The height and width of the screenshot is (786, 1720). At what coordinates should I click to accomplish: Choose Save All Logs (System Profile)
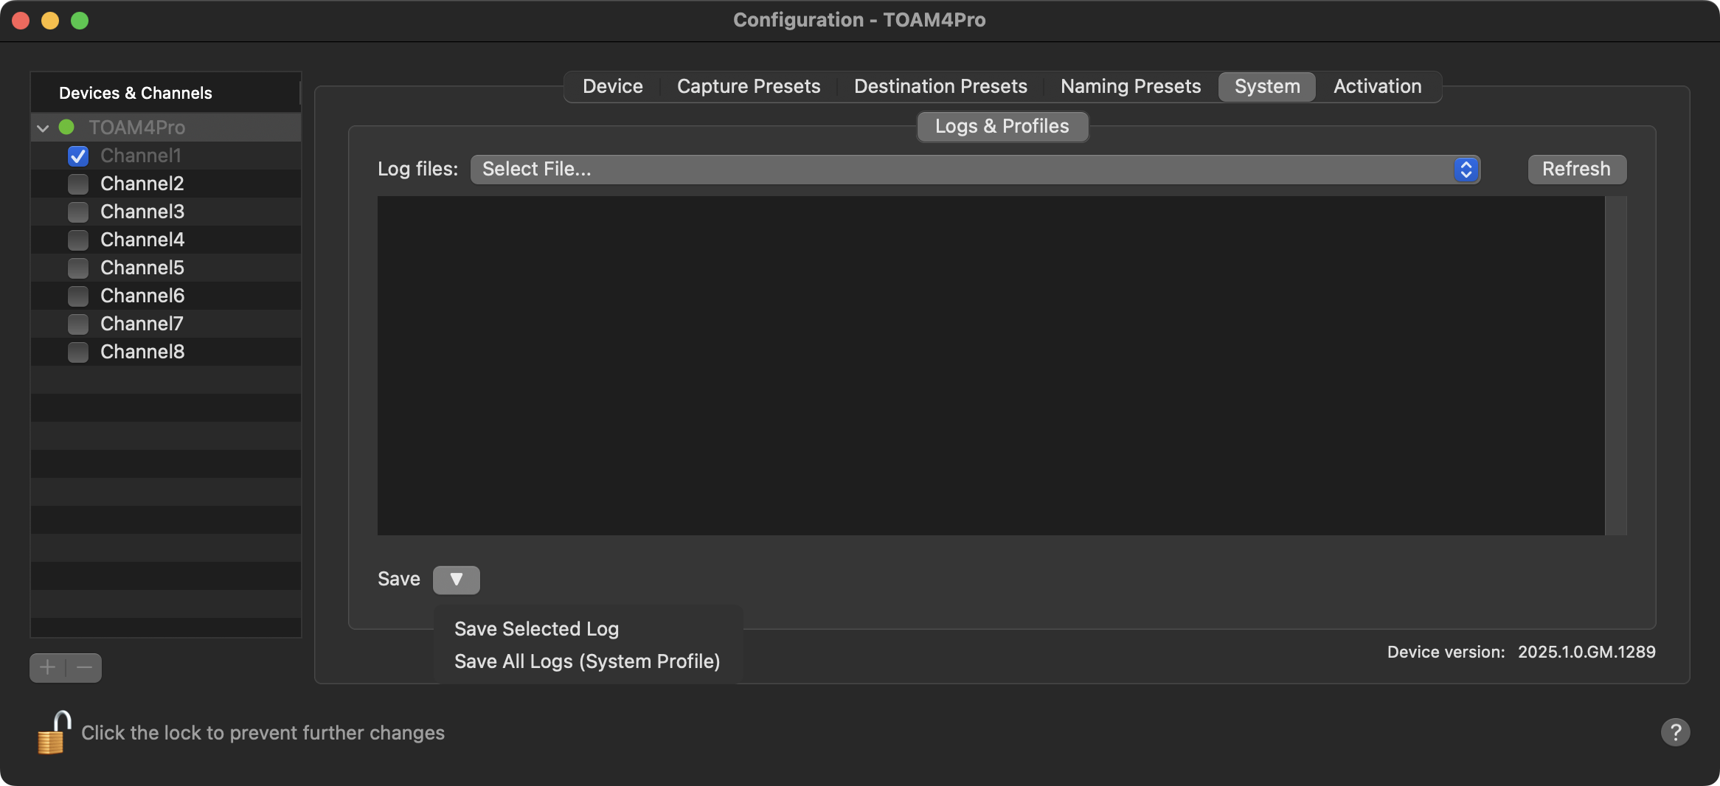click(x=587, y=661)
